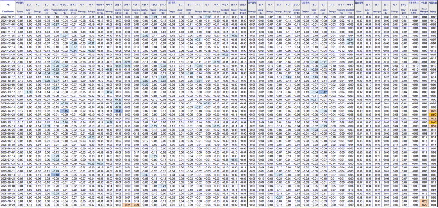
Task: Select the -0.33 Sasang-gu cell for 2024-11-25
Action: [x=145, y=35]
